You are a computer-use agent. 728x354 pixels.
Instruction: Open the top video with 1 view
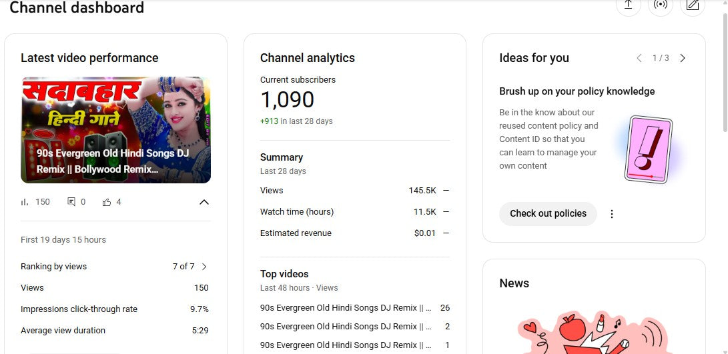click(346, 345)
